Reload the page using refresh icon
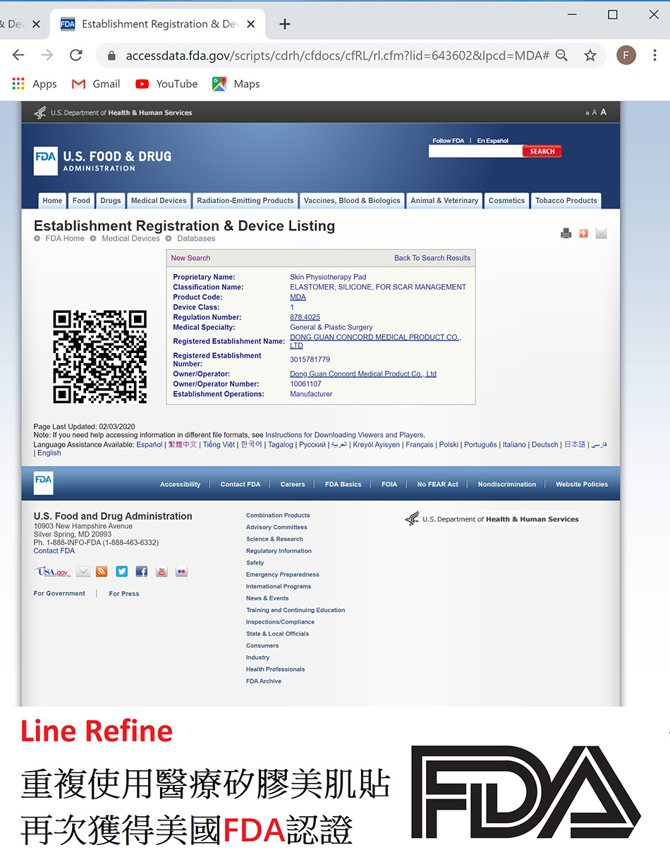 [x=76, y=55]
